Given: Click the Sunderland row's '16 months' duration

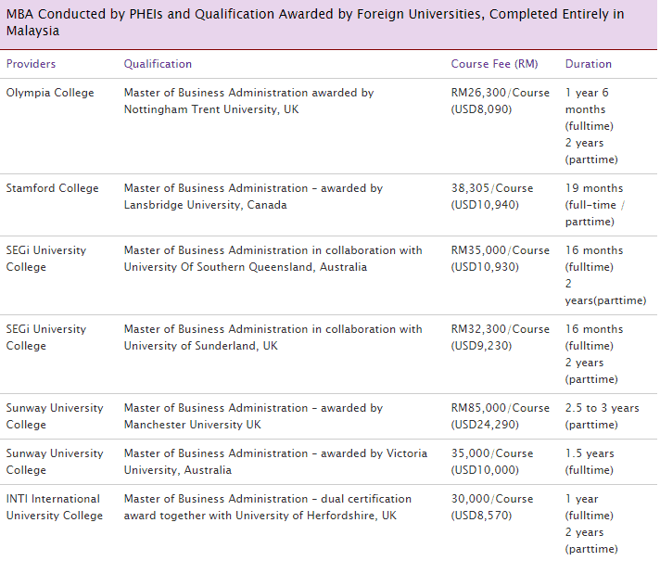Looking at the screenshot, I should click(594, 338).
